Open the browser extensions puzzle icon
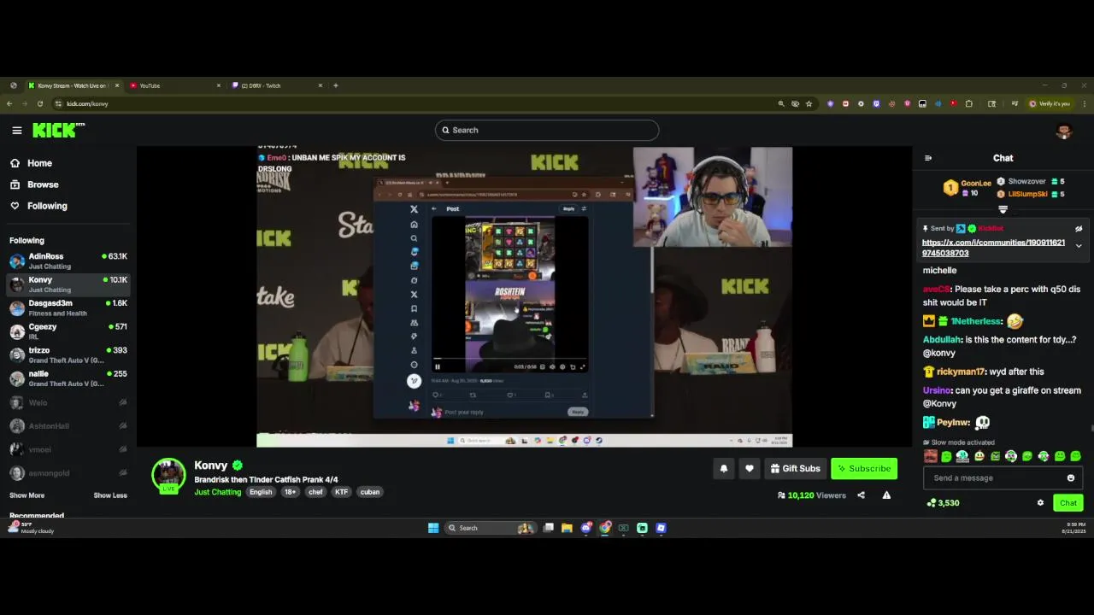1094x615 pixels. coord(969,103)
